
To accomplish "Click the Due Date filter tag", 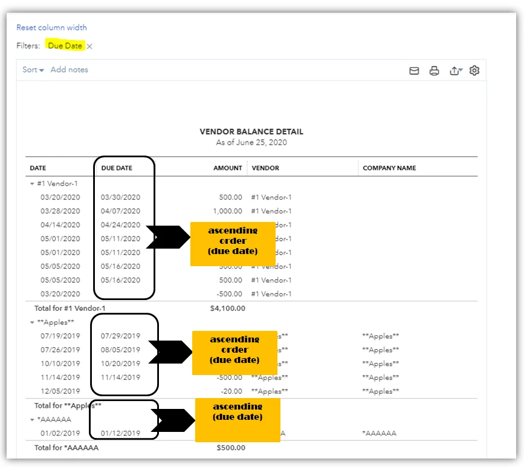I will coord(65,45).
